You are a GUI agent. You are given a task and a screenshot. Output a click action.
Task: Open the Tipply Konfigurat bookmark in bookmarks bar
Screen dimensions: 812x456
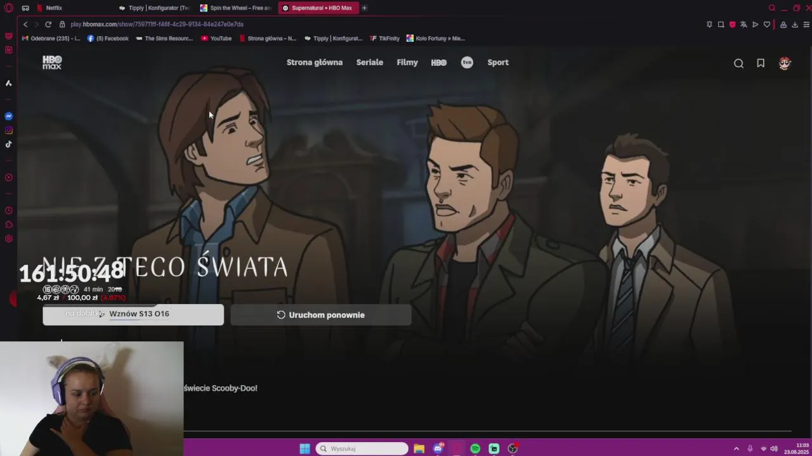333,38
